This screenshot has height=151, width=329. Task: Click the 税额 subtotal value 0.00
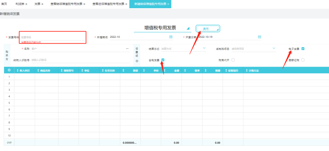pyautogui.click(x=218, y=143)
